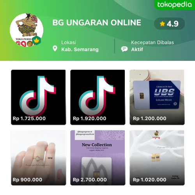This screenshot has height=195, width=195.
Task: Click the chat bubble reply-speed icon
Action: [124, 49]
